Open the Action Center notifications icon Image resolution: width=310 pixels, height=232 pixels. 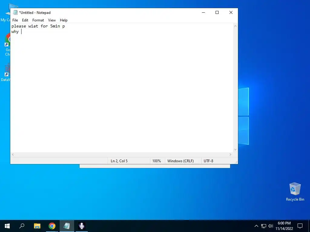pyautogui.click(x=300, y=226)
